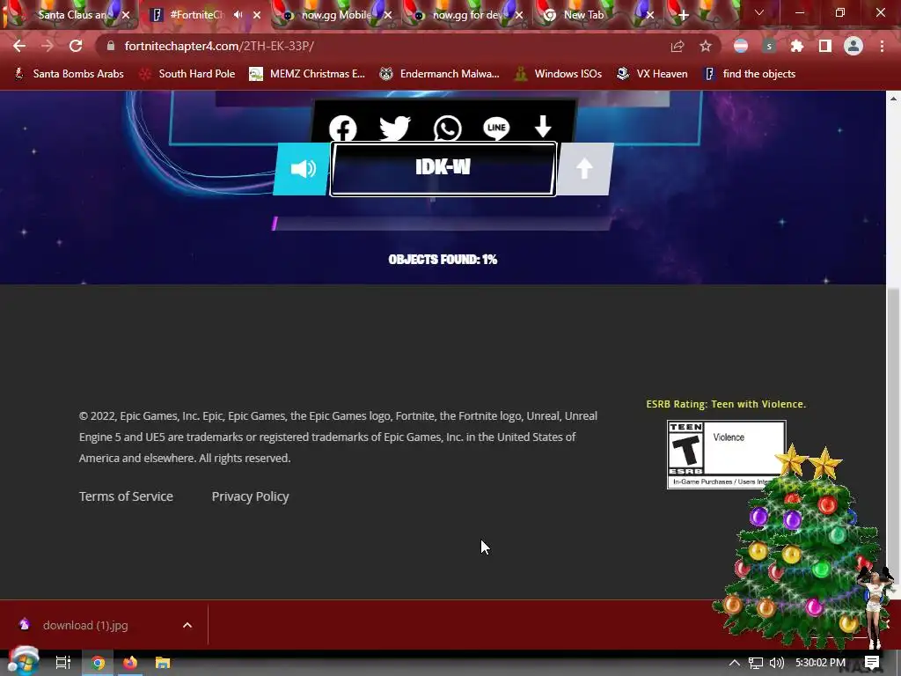Click the up arrow submit button
The image size is (901, 676).
coord(584,169)
